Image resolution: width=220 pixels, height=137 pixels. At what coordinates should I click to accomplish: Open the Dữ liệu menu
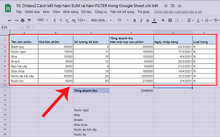(x=87, y=12)
